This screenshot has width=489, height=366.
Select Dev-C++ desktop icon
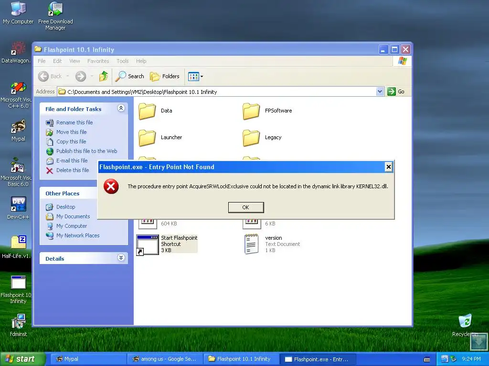point(18,208)
